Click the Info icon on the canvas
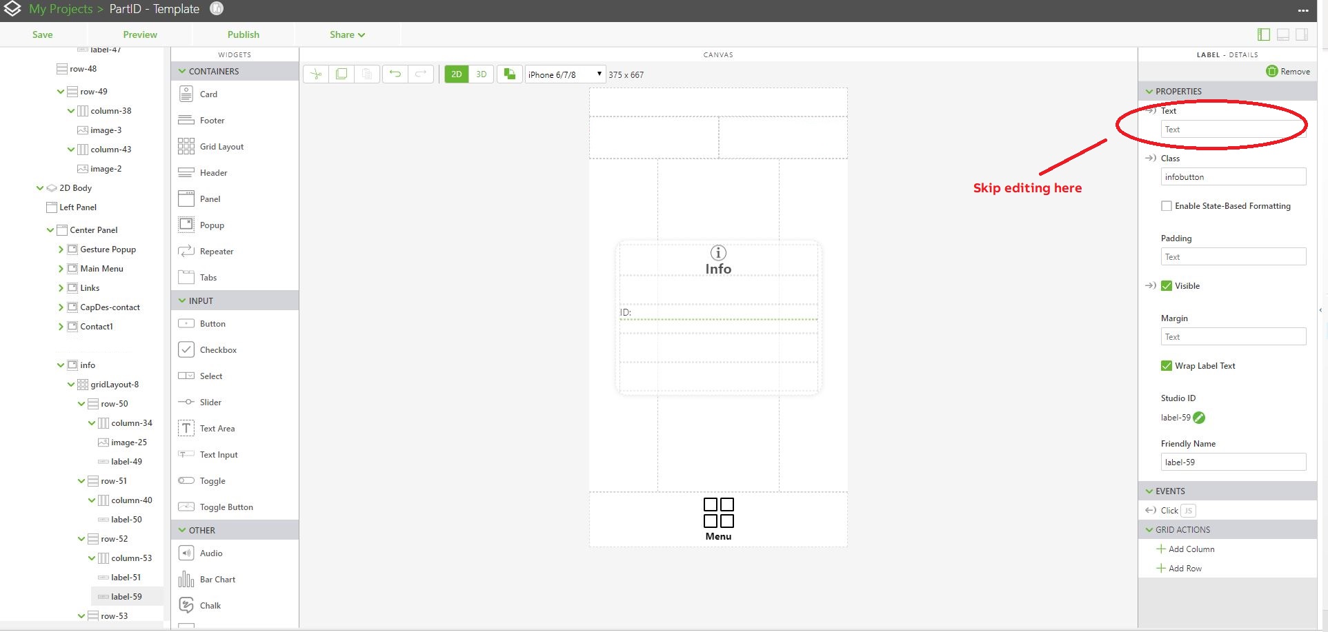1328x632 pixels. (x=718, y=253)
